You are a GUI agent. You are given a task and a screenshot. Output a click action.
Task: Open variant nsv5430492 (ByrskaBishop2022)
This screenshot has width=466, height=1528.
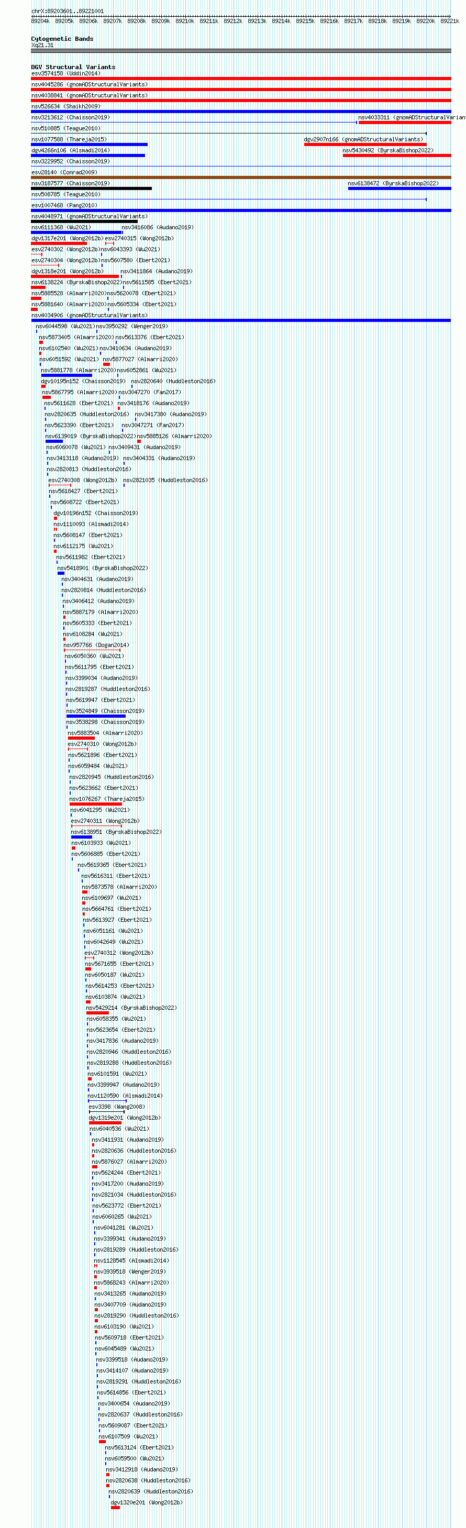(x=387, y=150)
